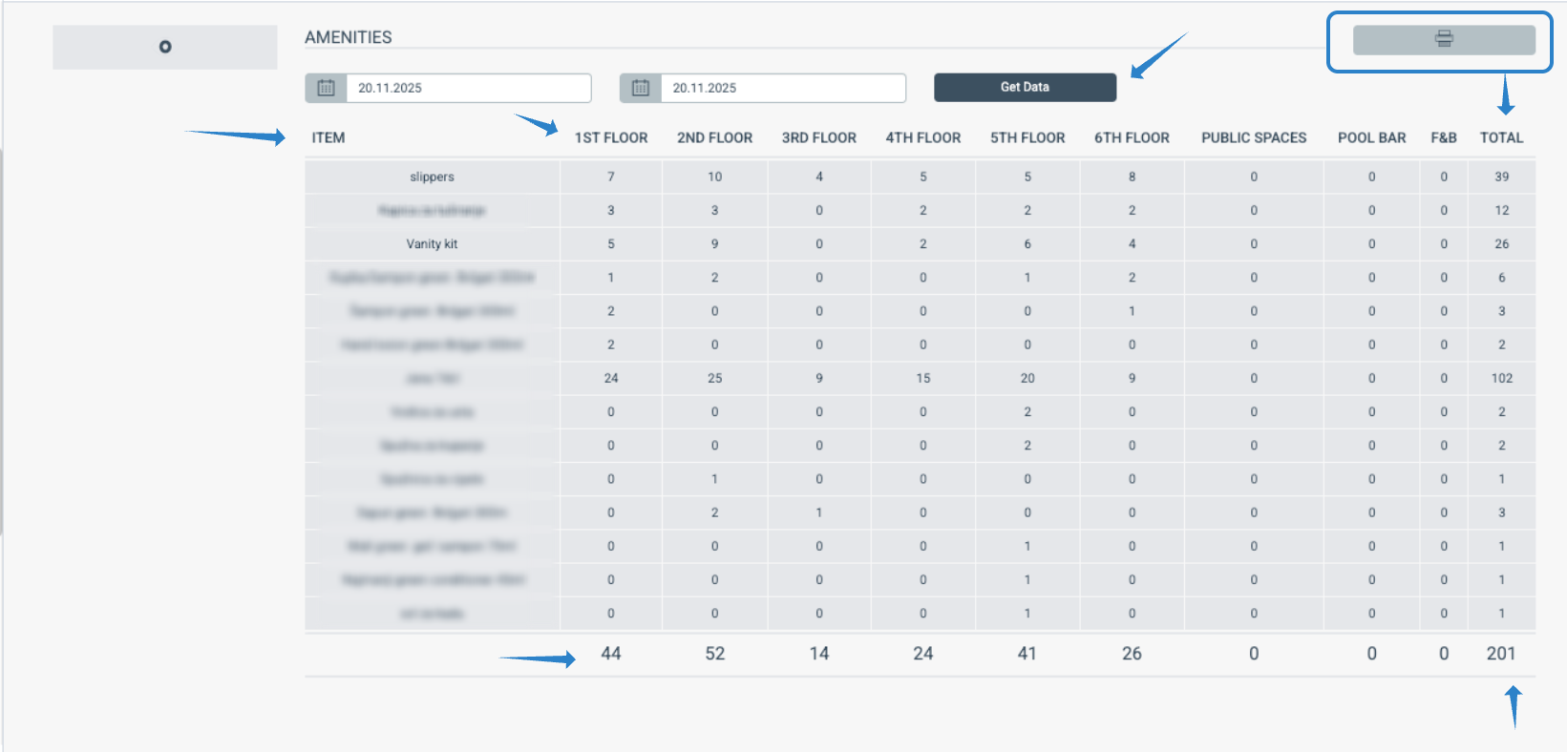This screenshot has width=1567, height=752.
Task: Click the Vanity kit item row label
Action: point(433,244)
